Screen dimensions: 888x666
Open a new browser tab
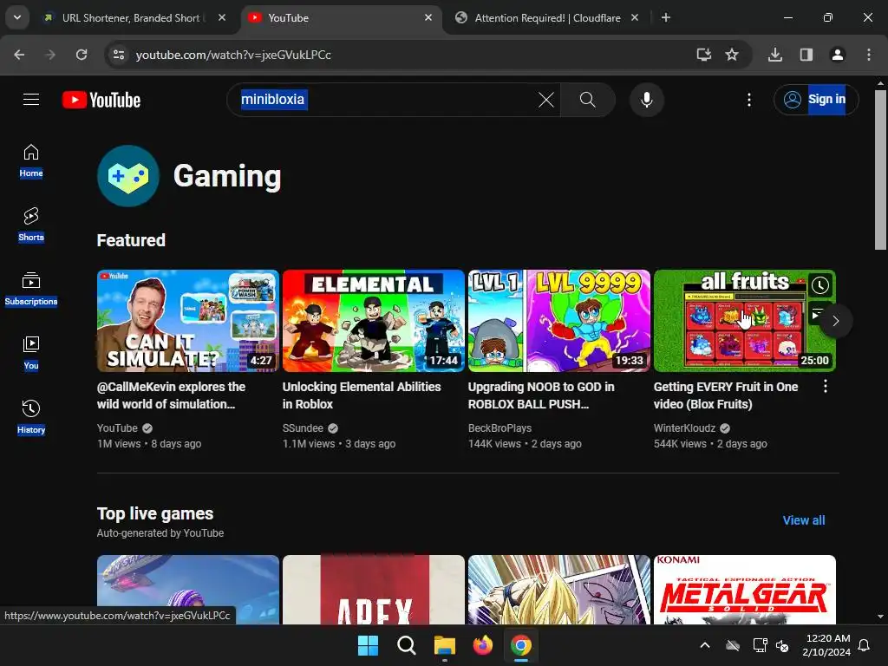666,18
